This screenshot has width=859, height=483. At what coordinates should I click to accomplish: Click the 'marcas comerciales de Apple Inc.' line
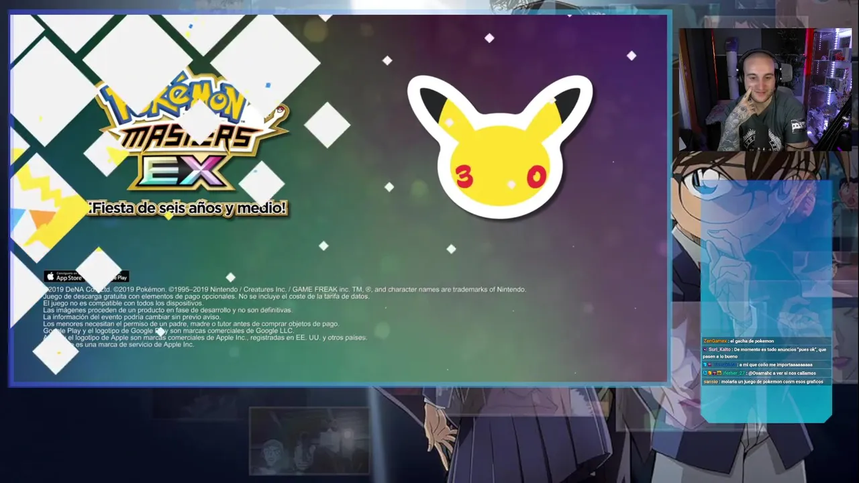point(205,337)
